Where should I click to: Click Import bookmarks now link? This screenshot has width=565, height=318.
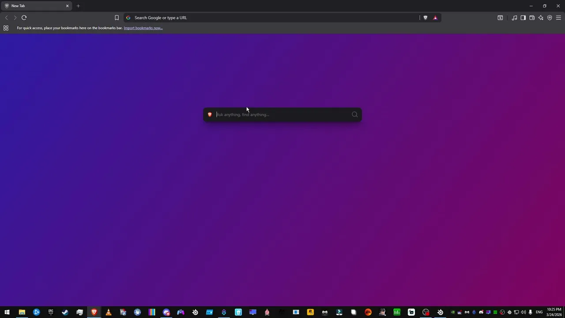[x=143, y=28]
